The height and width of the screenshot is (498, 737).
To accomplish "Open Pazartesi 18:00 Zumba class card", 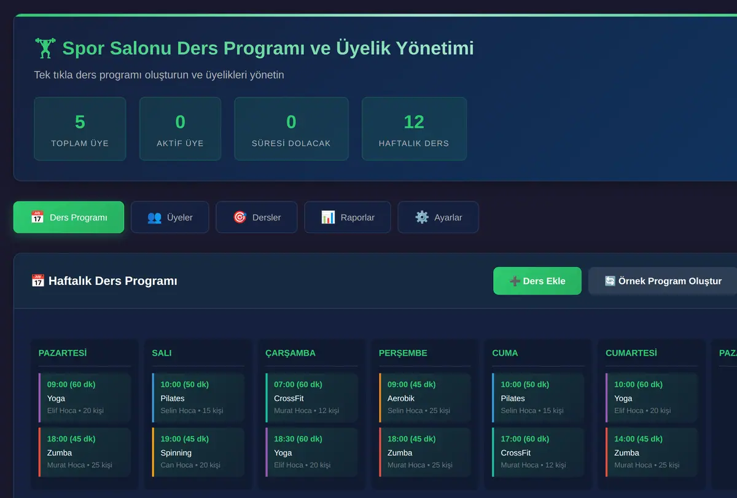I will pyautogui.click(x=85, y=452).
